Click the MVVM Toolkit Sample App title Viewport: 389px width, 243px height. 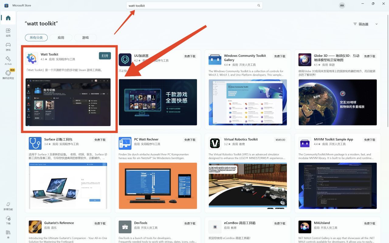333,139
